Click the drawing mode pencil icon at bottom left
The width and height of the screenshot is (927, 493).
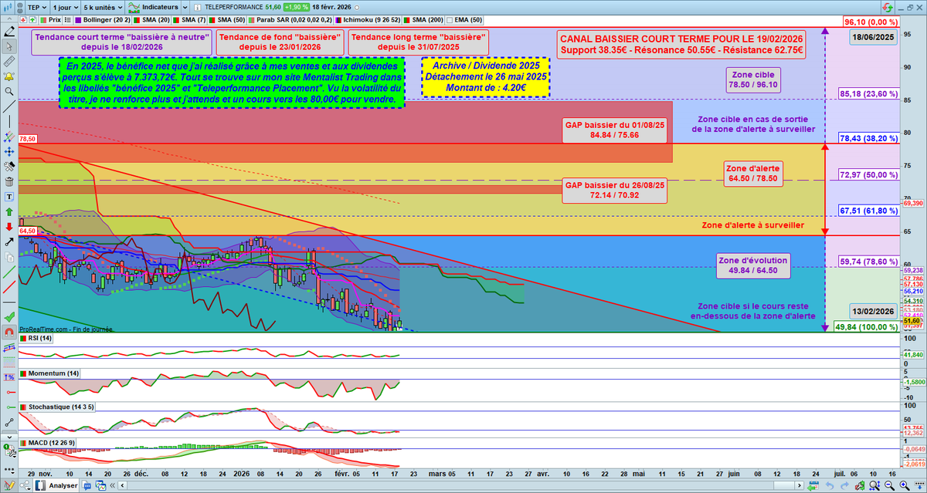click(x=9, y=485)
